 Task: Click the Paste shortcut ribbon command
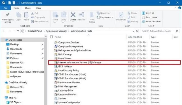(x=40, y=21)
